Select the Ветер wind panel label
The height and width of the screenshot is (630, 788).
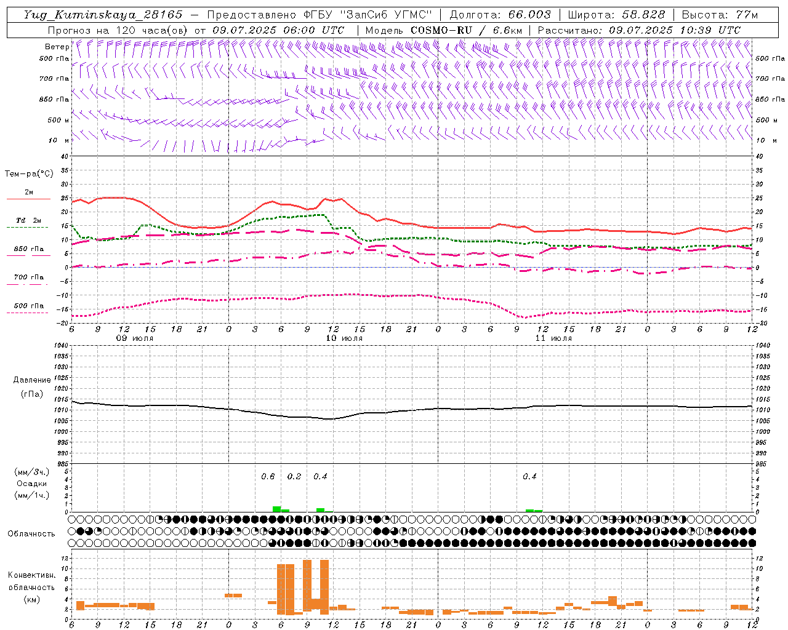tap(57, 47)
